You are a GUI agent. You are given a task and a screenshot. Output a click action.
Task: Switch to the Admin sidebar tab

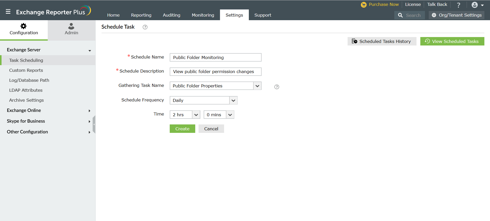pyautogui.click(x=71, y=30)
